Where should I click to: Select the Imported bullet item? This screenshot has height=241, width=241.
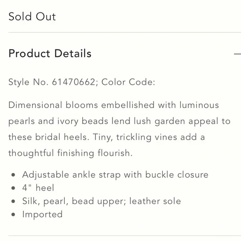click(x=42, y=214)
